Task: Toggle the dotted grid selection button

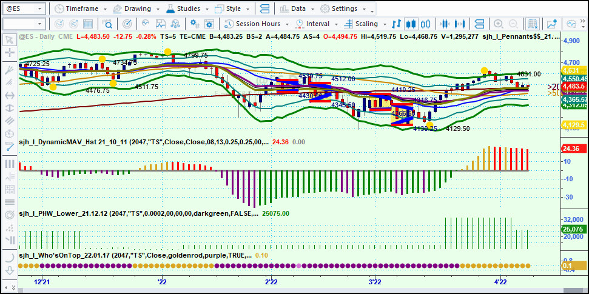Action: pos(532,24)
